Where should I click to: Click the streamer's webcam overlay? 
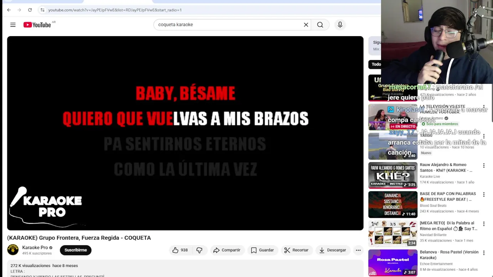pyautogui.click(x=437, y=42)
